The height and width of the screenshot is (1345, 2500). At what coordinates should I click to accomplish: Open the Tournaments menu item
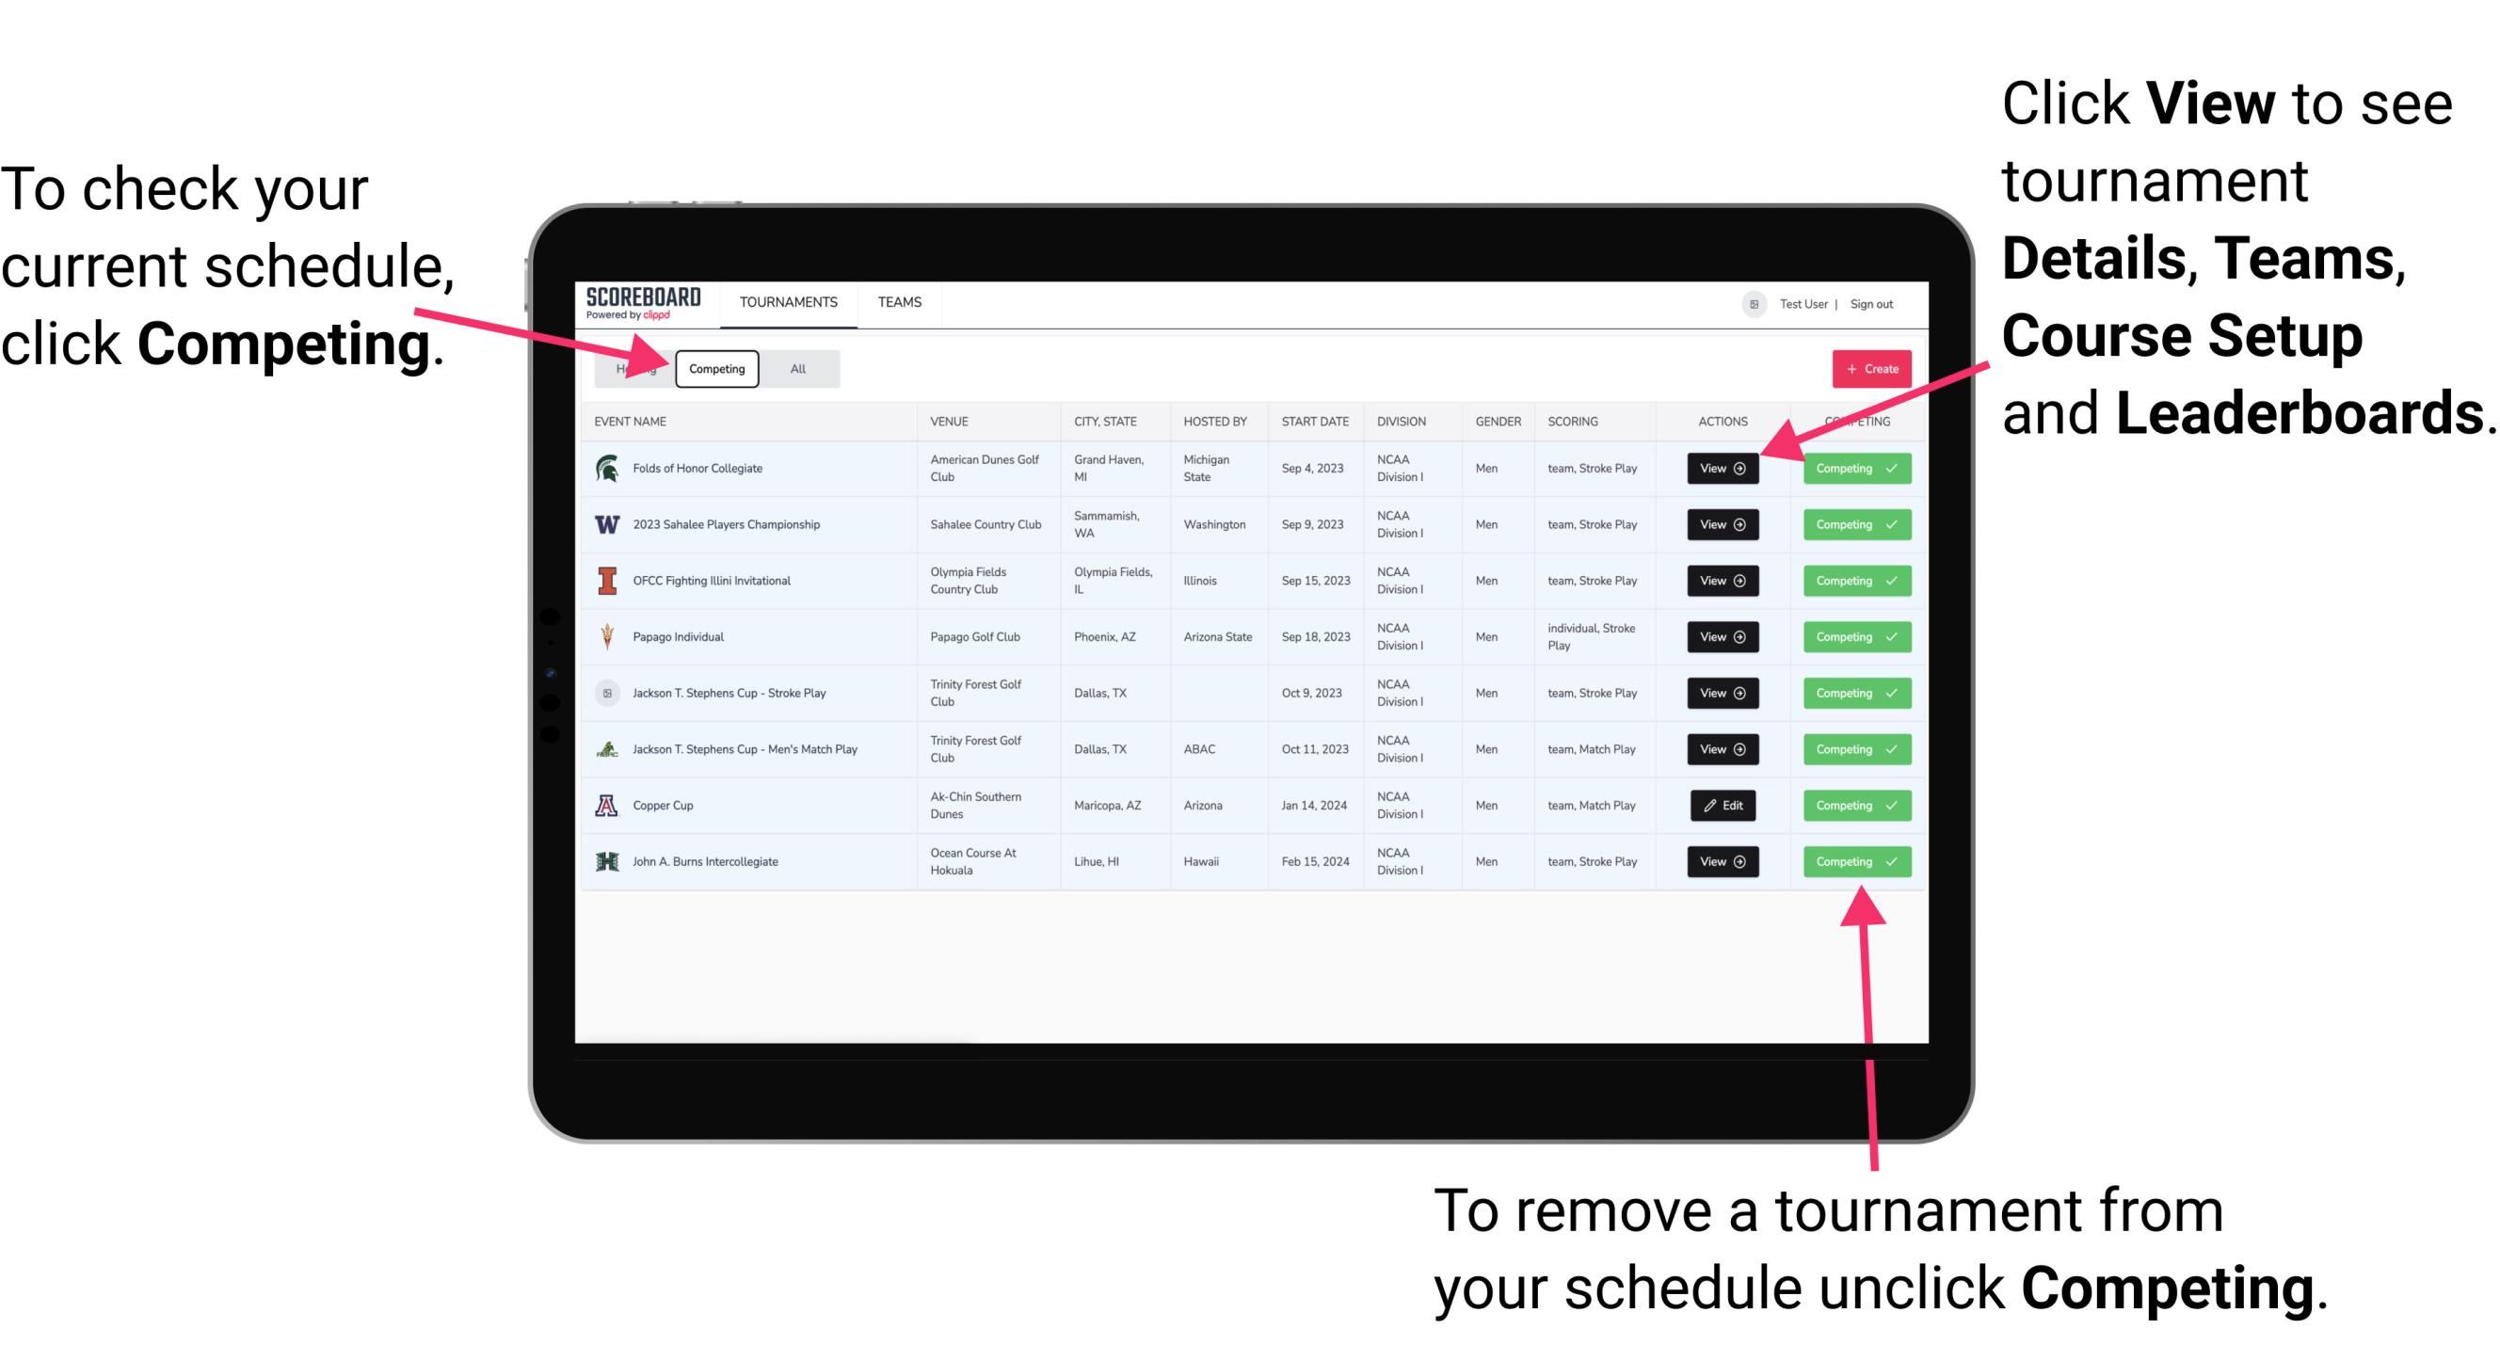788,303
